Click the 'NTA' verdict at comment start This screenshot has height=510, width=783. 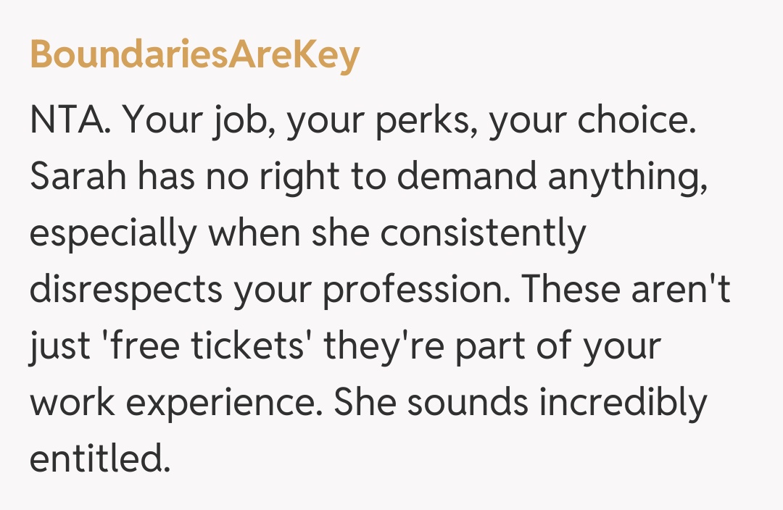pyautogui.click(x=69, y=122)
